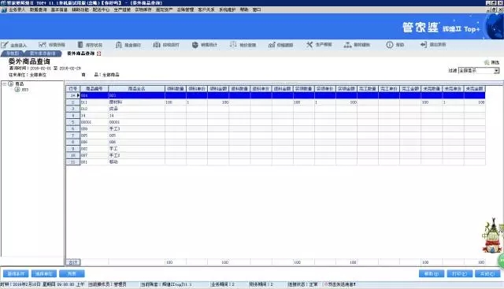
Task: Click the 查询条件 button at bottom left
Action: 16,273
